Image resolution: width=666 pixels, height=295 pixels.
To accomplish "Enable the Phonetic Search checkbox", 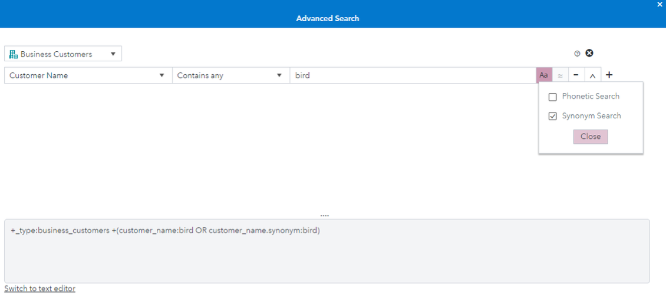I will click(x=553, y=97).
